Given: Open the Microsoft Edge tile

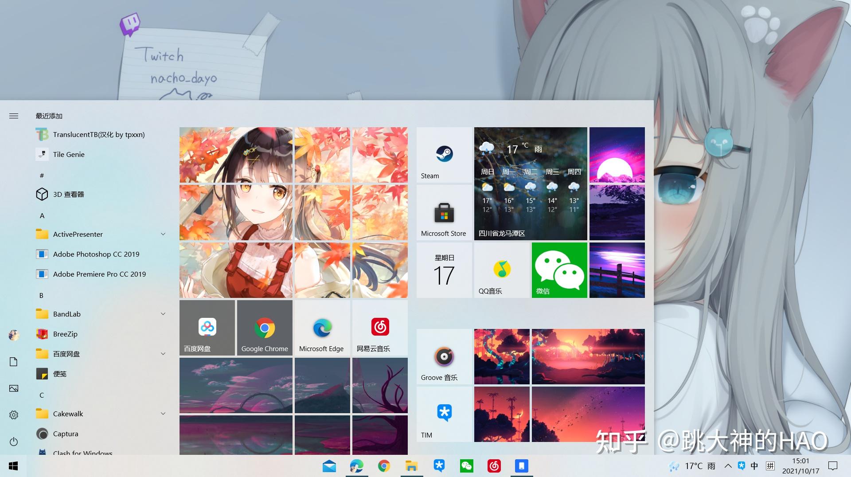Looking at the screenshot, I should tap(322, 328).
